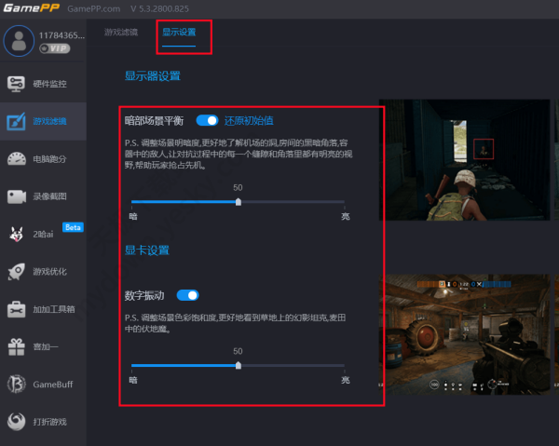
Task: Switch to the 游戏滤镜 tab
Action: [x=121, y=32]
